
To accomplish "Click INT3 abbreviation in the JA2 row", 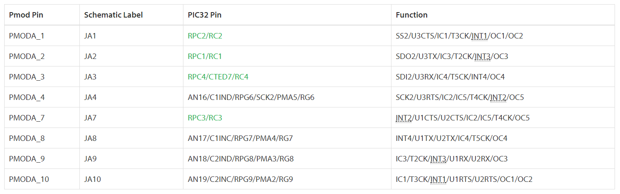I will pyautogui.click(x=483, y=56).
